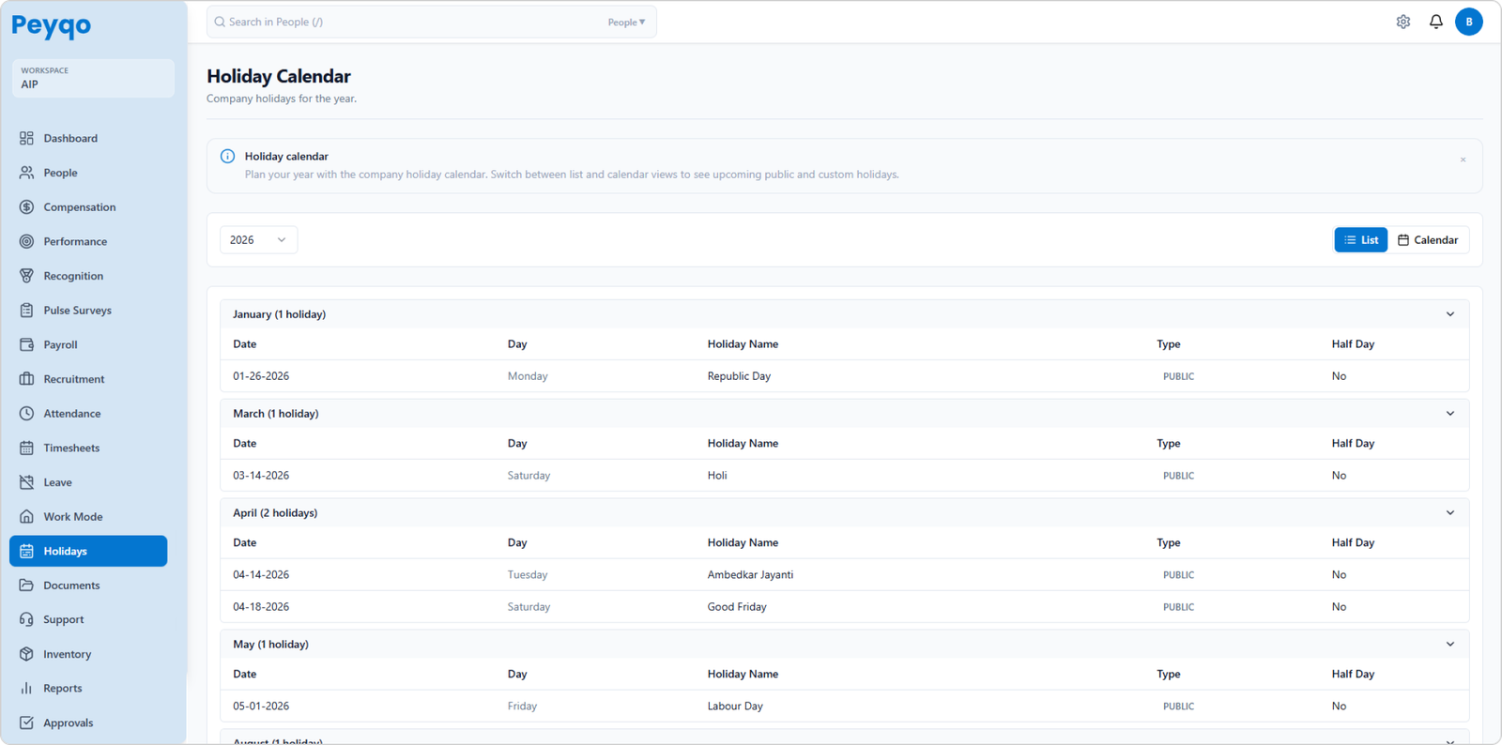Click the Labour Day holiday name
Image resolution: width=1502 pixels, height=745 pixels.
click(x=735, y=707)
